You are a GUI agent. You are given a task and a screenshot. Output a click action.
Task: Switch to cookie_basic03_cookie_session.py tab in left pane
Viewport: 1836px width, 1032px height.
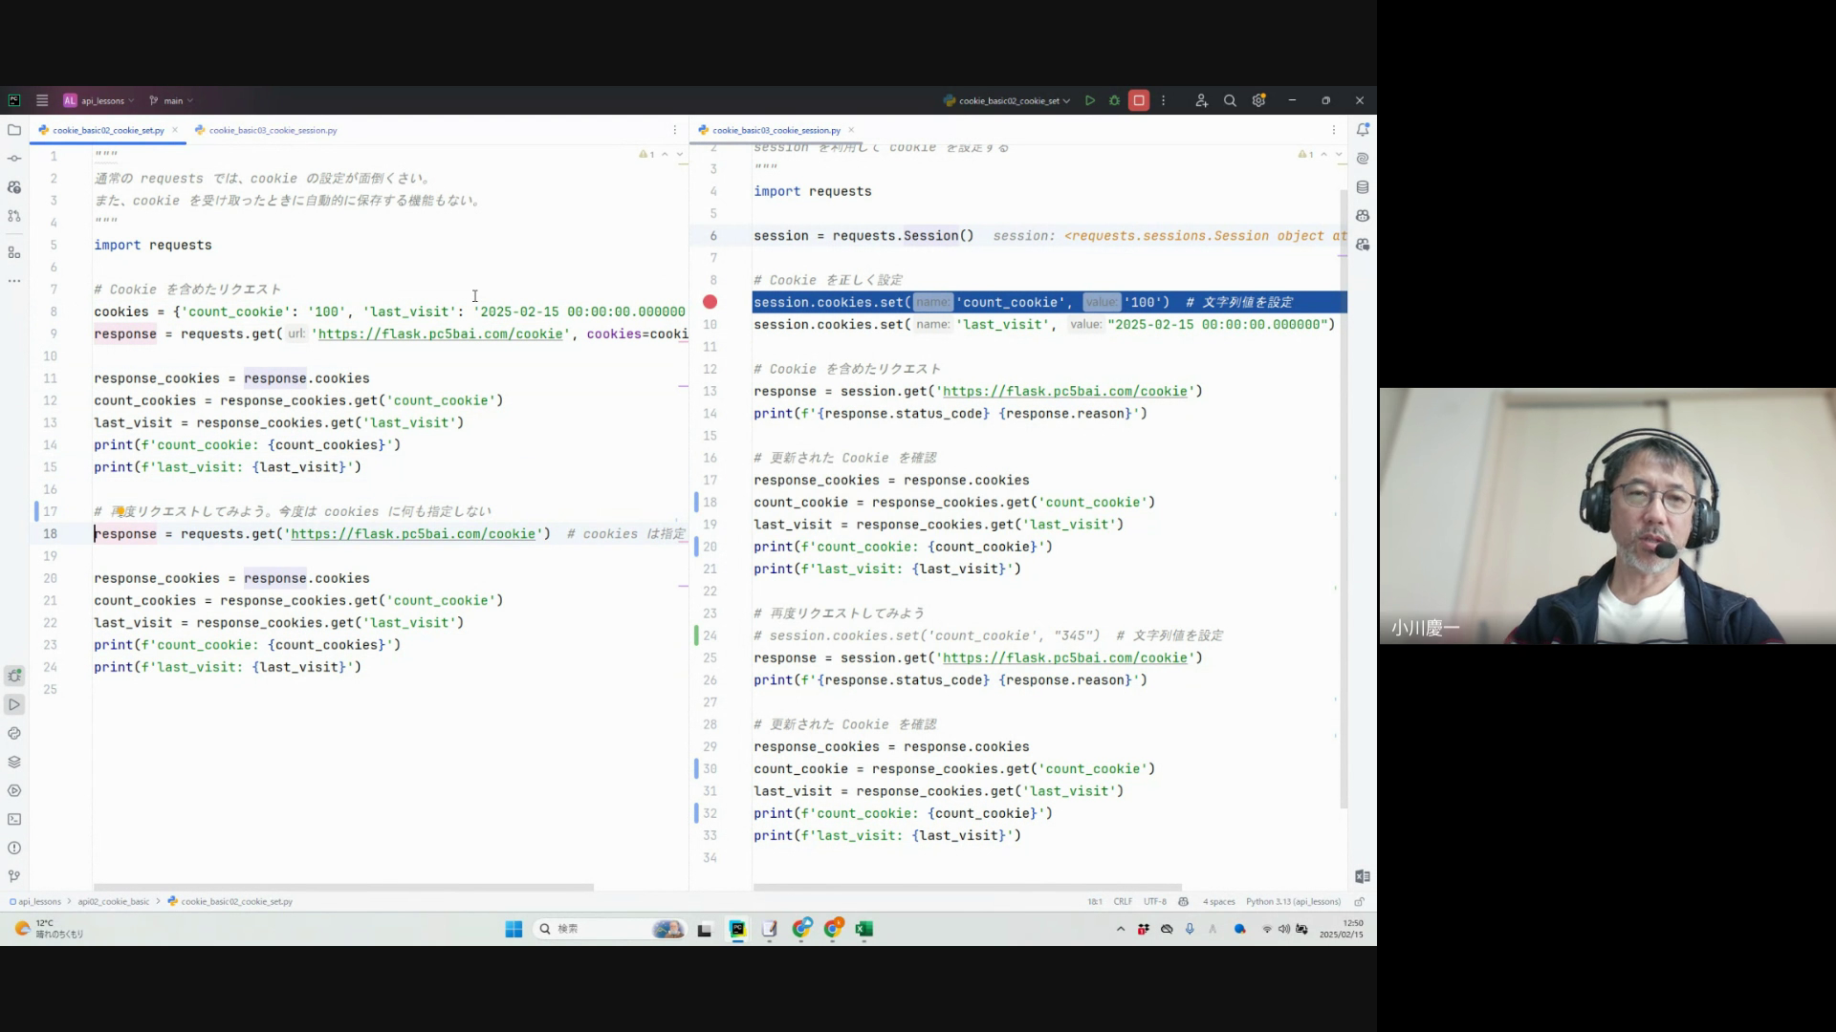coord(273,130)
